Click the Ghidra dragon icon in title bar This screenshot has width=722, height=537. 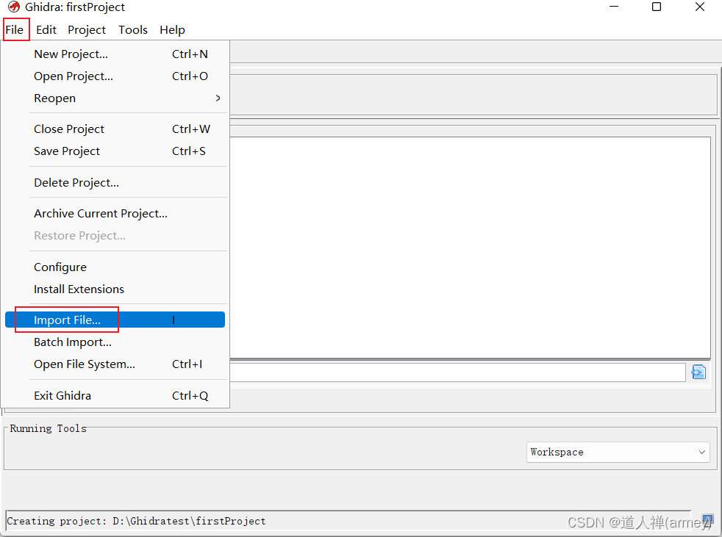[14, 7]
